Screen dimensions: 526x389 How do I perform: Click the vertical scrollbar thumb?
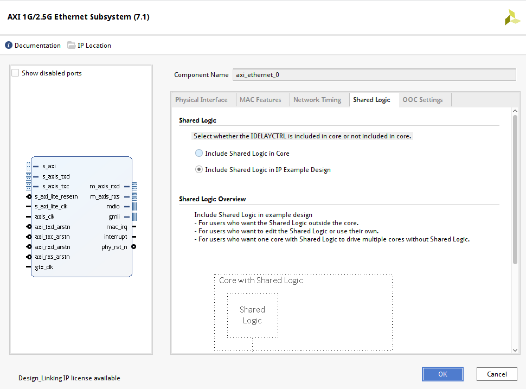515,190
